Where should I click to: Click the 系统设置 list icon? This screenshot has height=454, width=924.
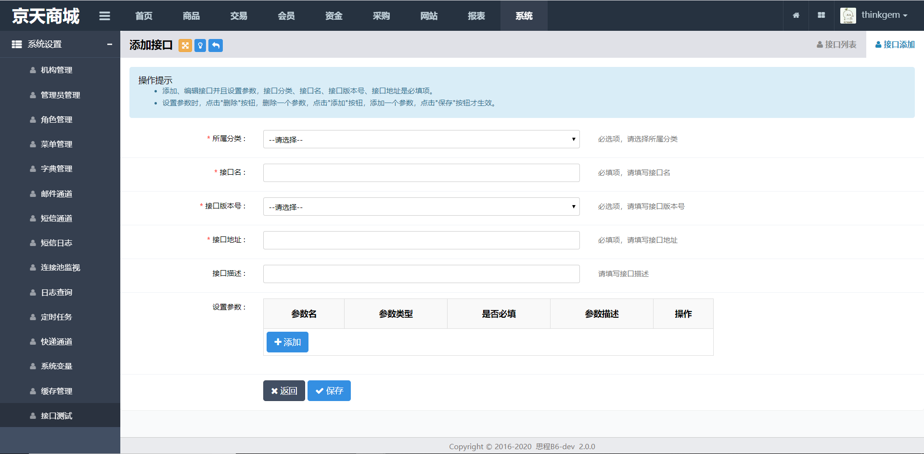point(17,44)
